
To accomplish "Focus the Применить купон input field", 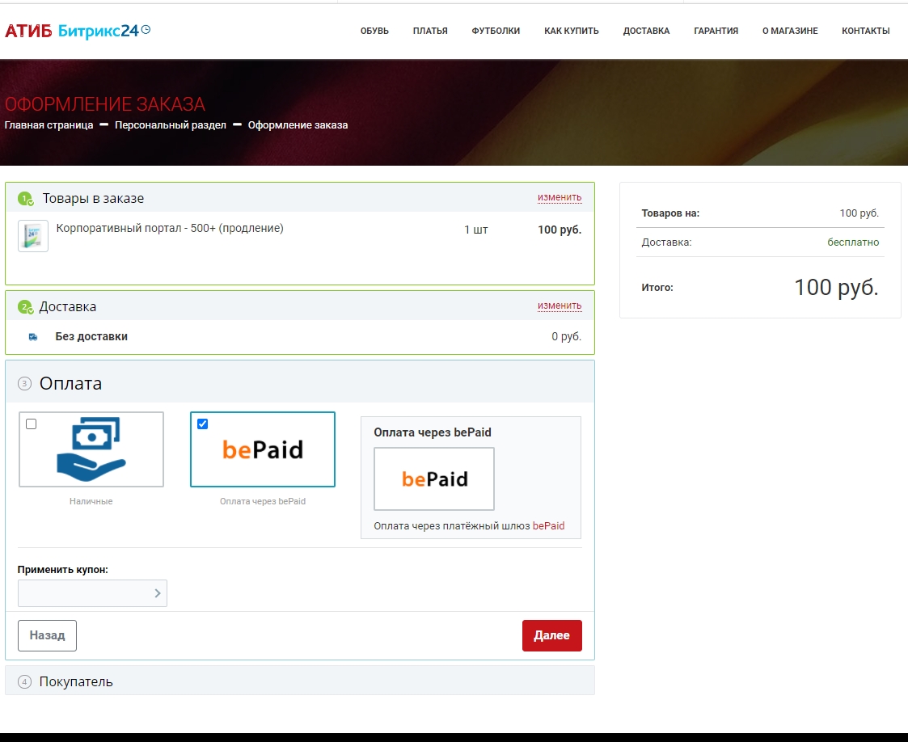I will (x=92, y=593).
